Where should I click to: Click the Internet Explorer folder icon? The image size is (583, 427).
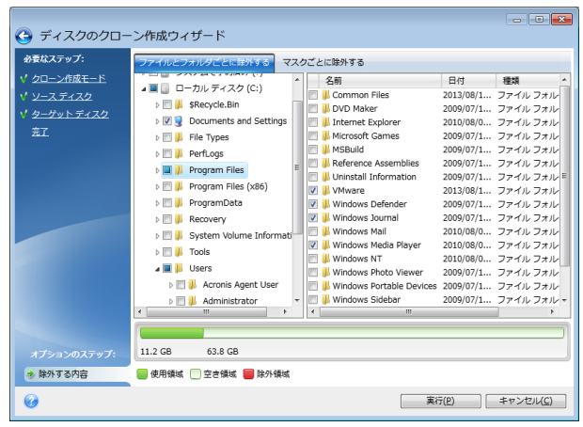326,122
